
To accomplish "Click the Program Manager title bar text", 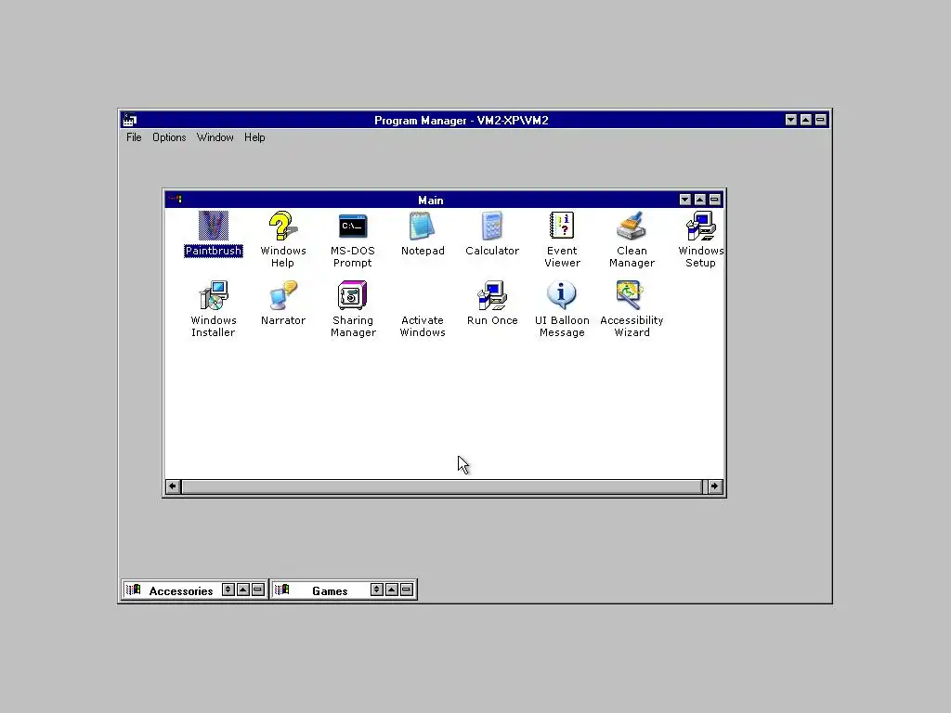I will click(x=461, y=121).
